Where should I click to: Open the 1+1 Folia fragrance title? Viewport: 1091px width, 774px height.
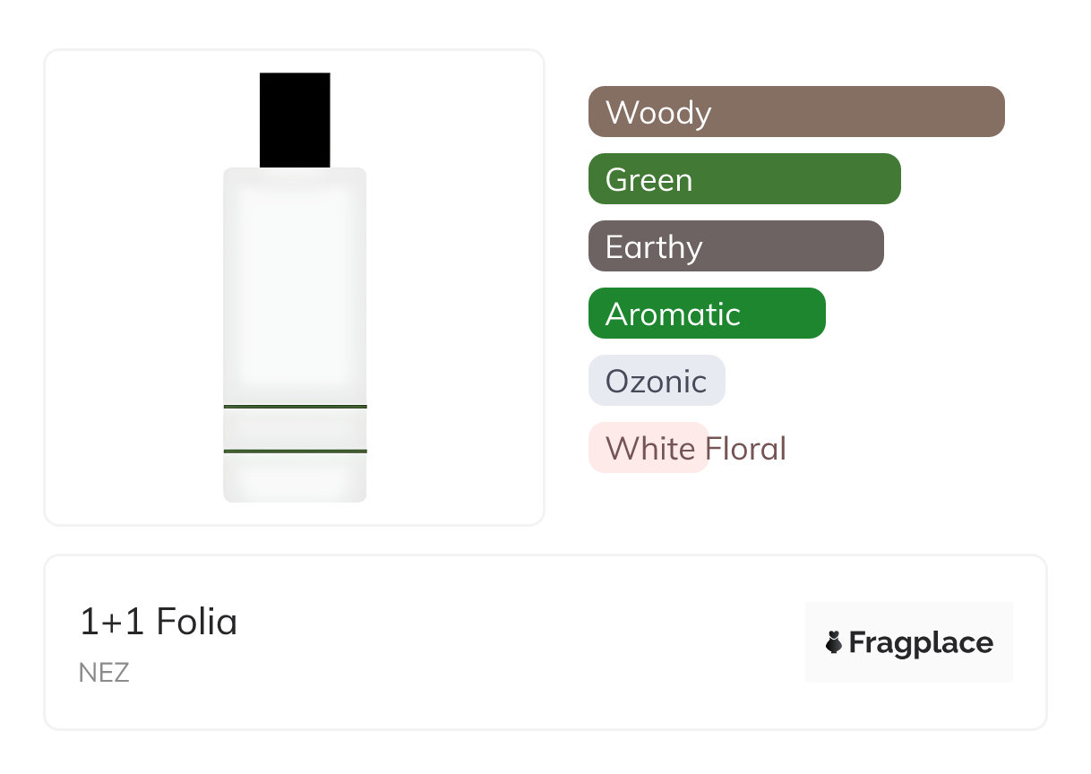coord(159,622)
